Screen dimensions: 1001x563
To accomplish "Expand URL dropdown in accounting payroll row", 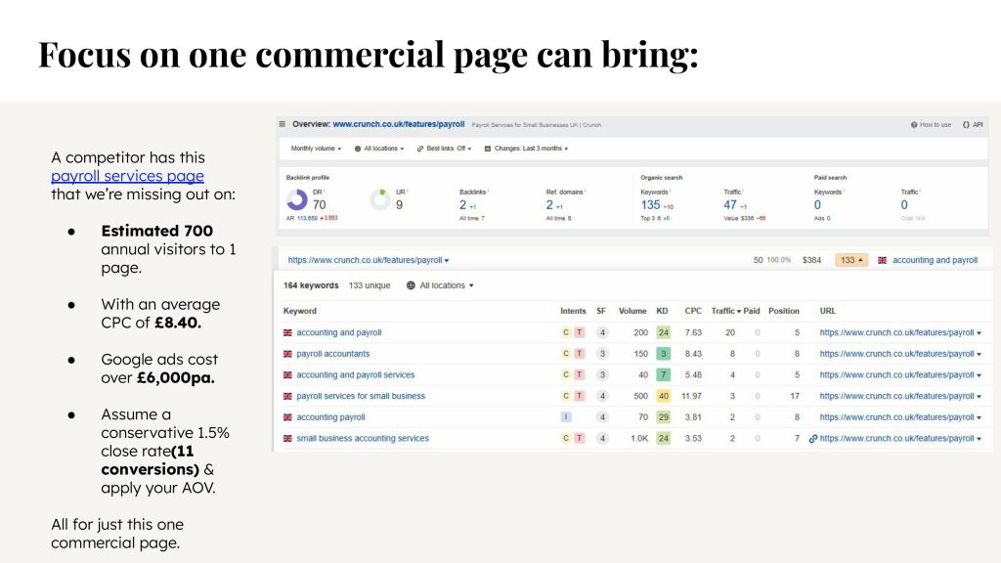I will pyautogui.click(x=979, y=417).
